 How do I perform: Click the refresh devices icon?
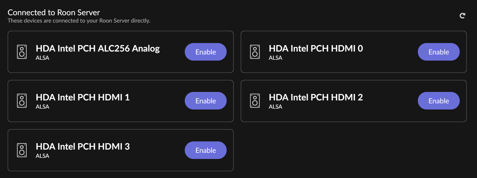click(x=462, y=16)
